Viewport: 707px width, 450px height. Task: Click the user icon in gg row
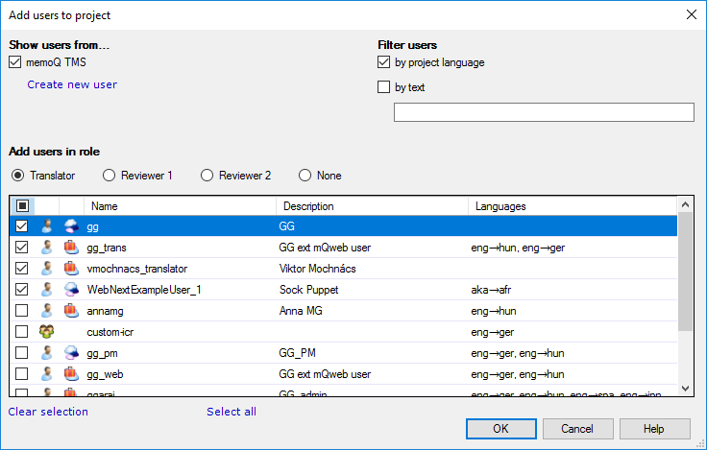coord(46,226)
